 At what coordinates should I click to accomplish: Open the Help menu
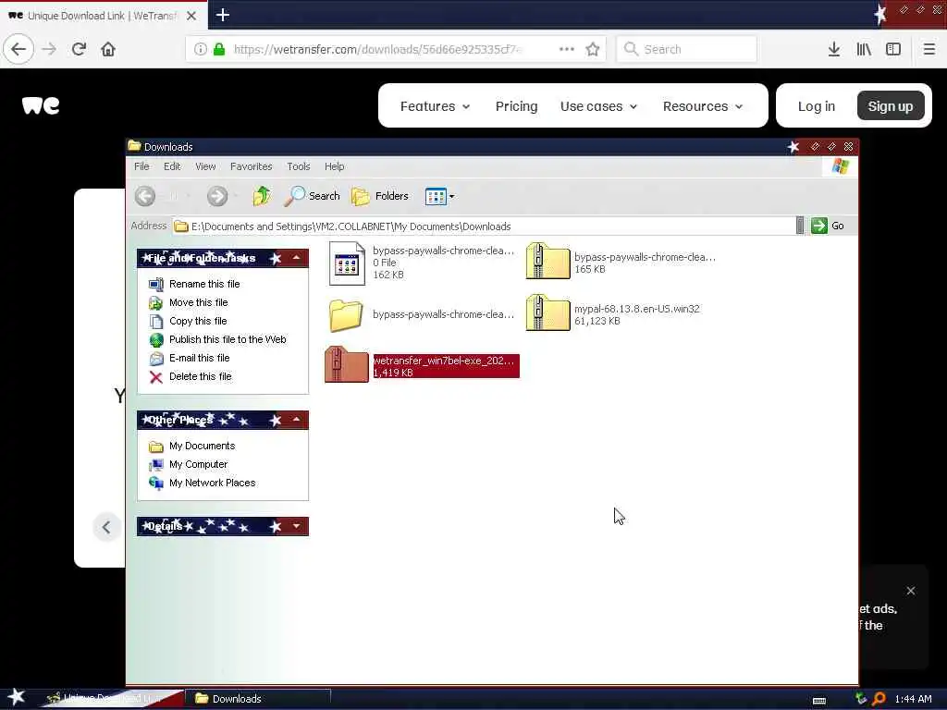coord(334,166)
